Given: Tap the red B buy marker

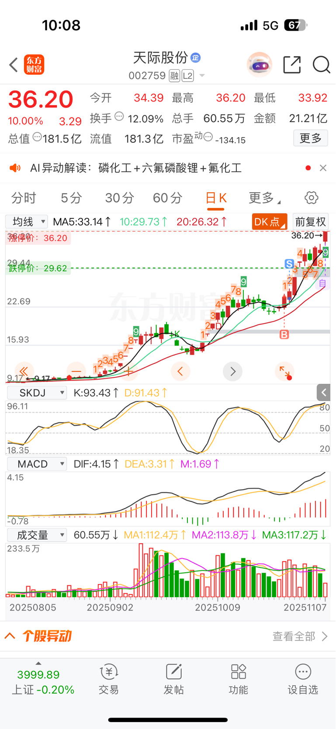Looking at the screenshot, I should [x=284, y=335].
